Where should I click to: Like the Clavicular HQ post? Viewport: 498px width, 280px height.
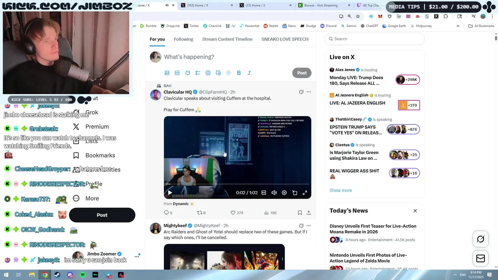[237, 213]
